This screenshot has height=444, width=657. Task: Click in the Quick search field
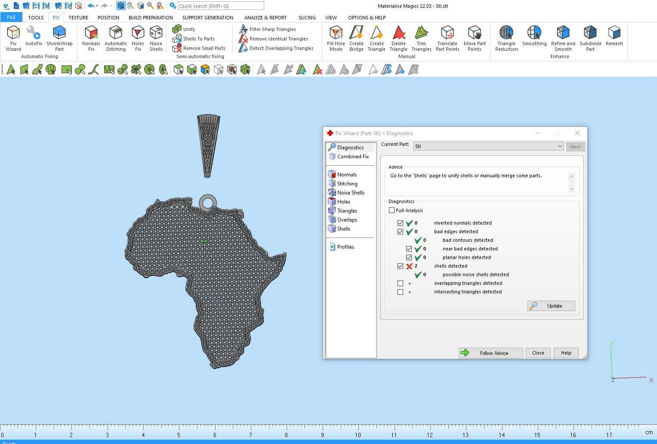coord(221,6)
